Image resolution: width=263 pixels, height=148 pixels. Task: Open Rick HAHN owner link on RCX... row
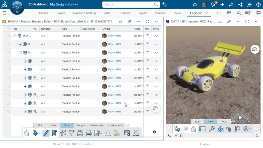point(115,36)
